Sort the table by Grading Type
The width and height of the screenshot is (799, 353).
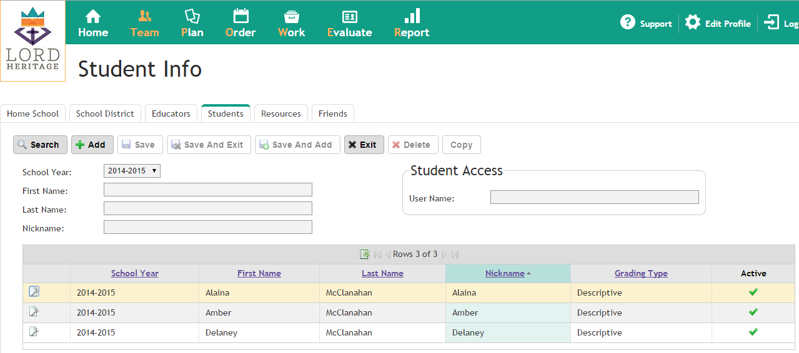641,273
